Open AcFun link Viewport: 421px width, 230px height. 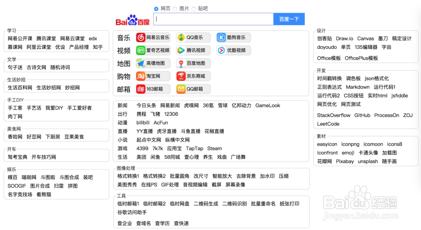click(x=160, y=123)
